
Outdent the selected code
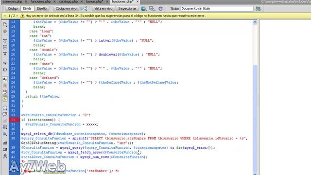click(x=5, y=149)
